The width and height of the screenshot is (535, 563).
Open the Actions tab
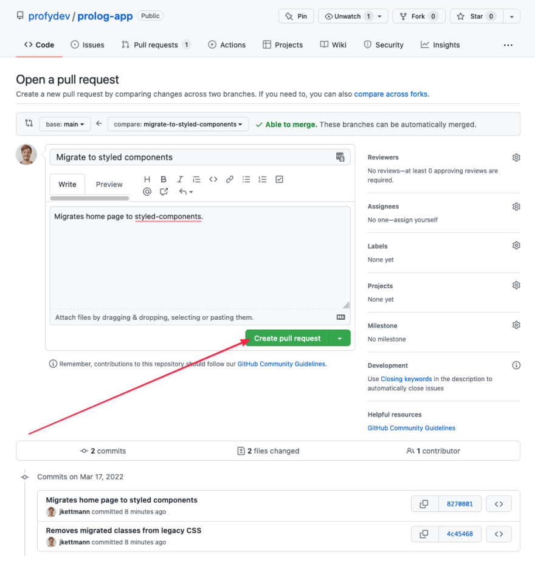click(227, 45)
